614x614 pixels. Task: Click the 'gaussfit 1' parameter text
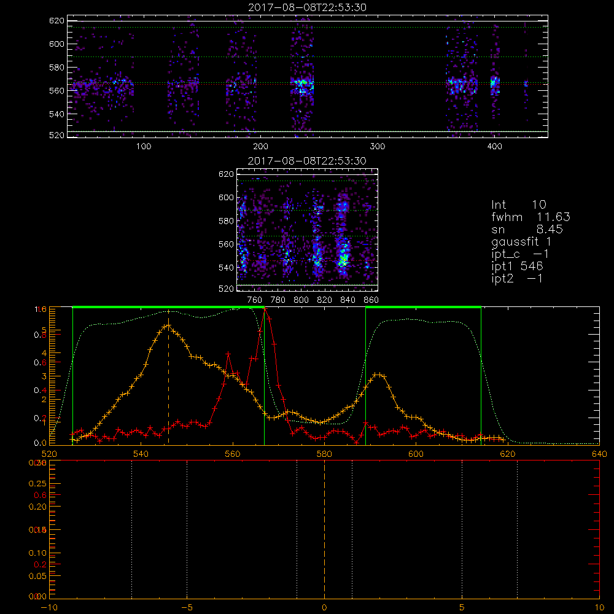[521, 241]
